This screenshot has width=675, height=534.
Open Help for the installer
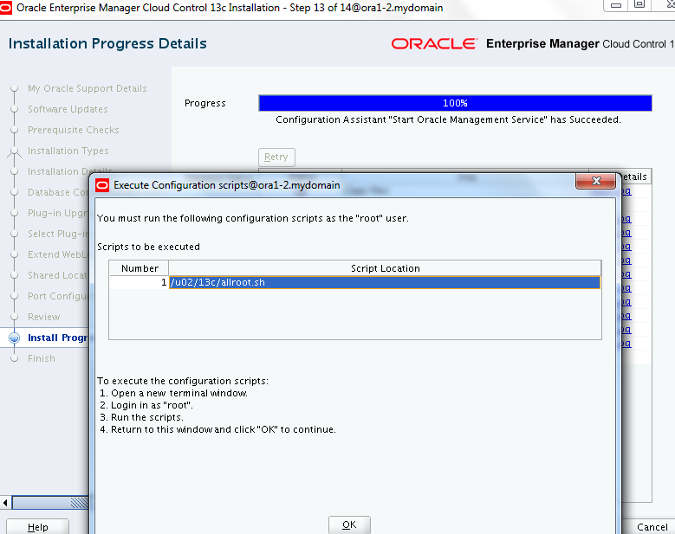tap(38, 527)
